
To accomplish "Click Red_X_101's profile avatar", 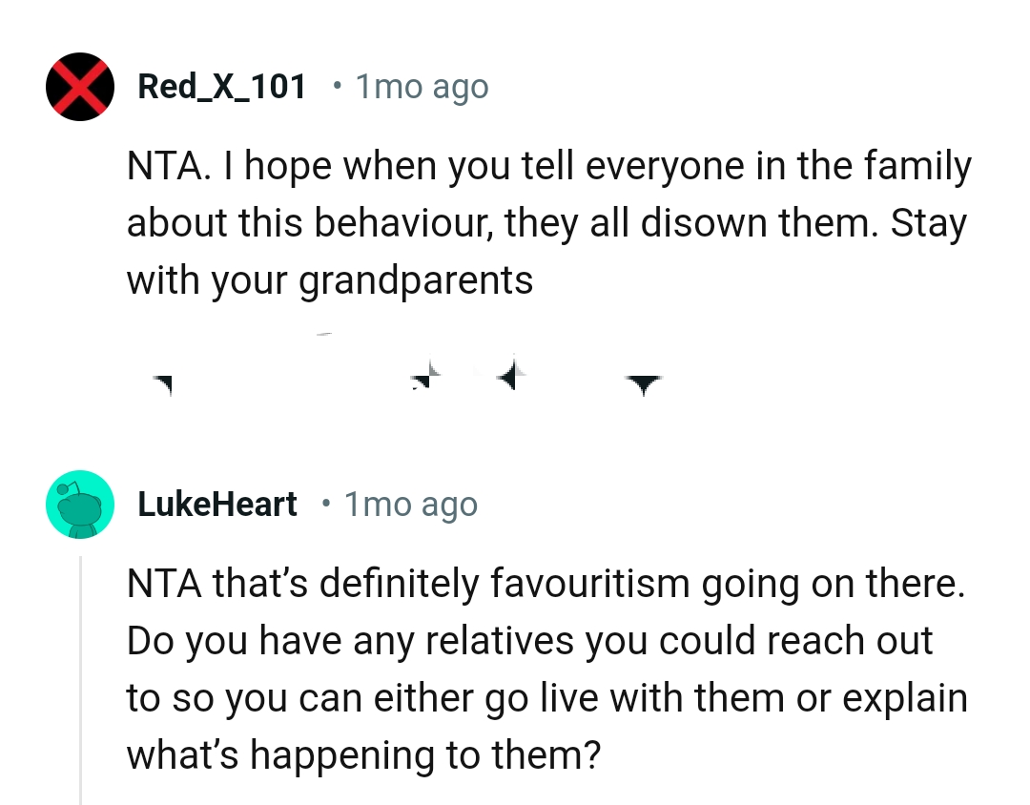I will pos(79,86).
